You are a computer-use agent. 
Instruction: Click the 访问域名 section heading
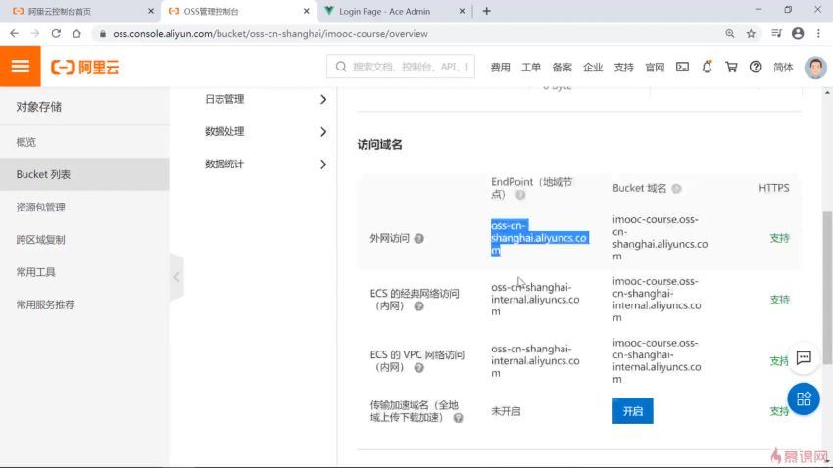(x=379, y=144)
